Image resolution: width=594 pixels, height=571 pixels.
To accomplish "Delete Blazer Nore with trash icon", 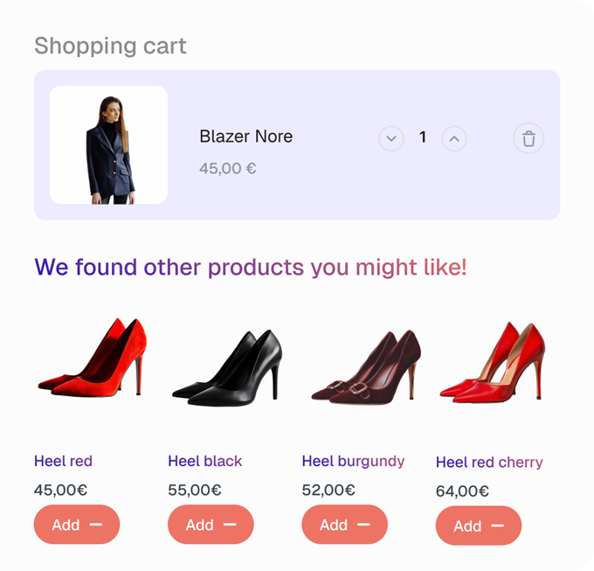I will [528, 138].
